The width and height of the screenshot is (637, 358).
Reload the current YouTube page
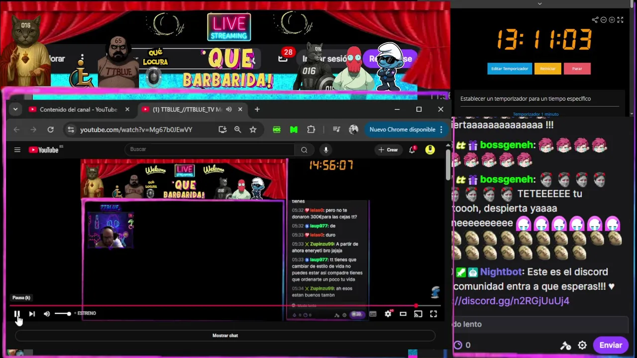coord(50,130)
